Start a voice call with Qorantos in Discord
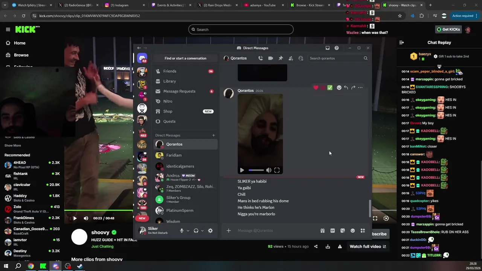This screenshot has width=482, height=271. (x=261, y=58)
